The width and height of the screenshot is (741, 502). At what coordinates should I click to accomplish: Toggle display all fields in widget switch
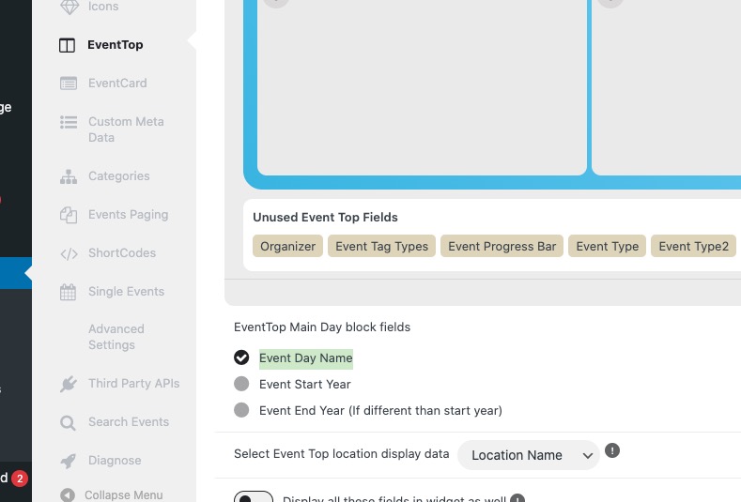[254, 496]
